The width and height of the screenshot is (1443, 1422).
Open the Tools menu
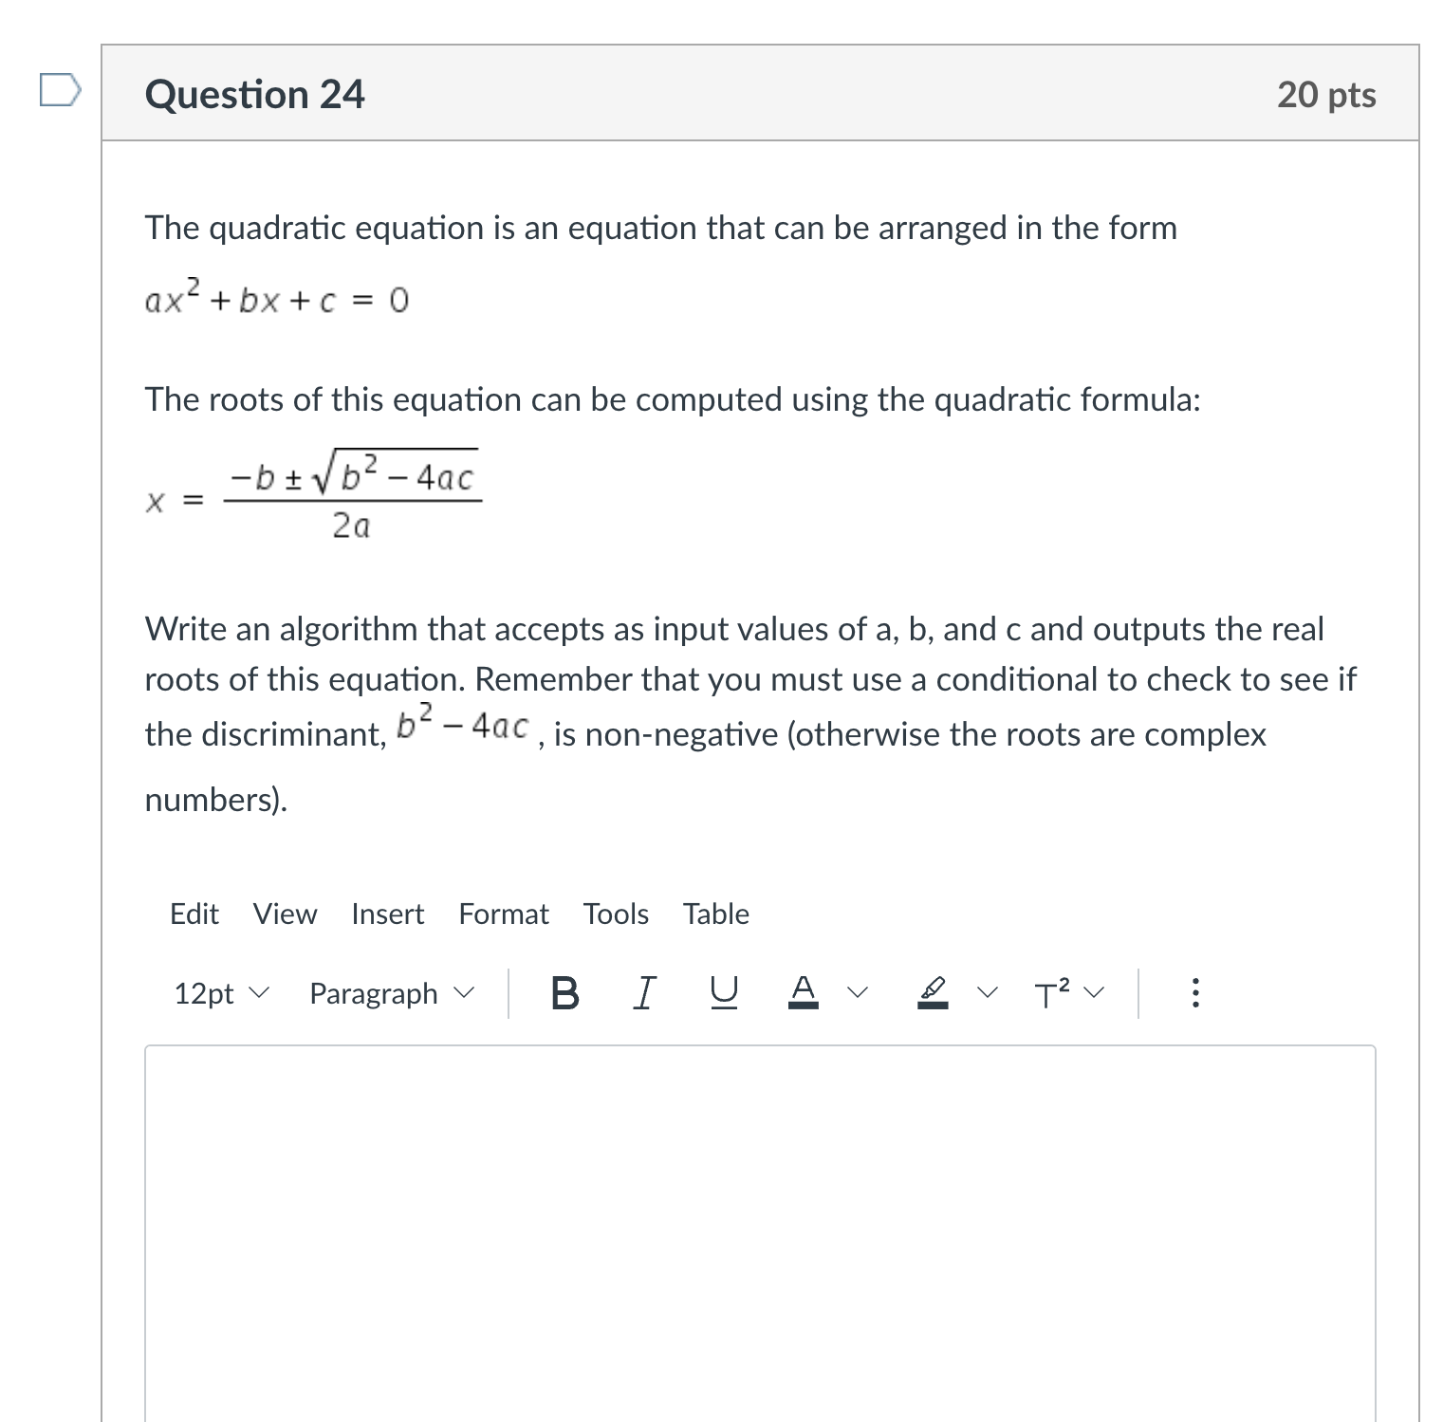click(x=616, y=914)
